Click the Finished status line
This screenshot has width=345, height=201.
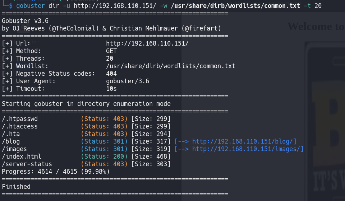point(16,187)
